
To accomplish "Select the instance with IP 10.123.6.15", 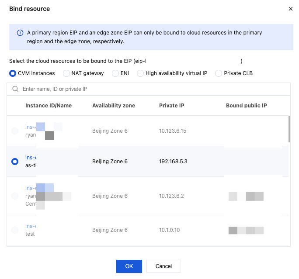I will click(15, 131).
